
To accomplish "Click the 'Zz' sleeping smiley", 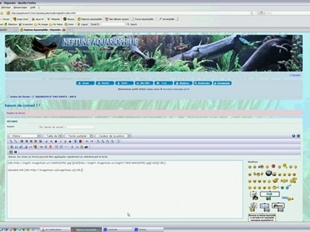I will click(253, 207).
